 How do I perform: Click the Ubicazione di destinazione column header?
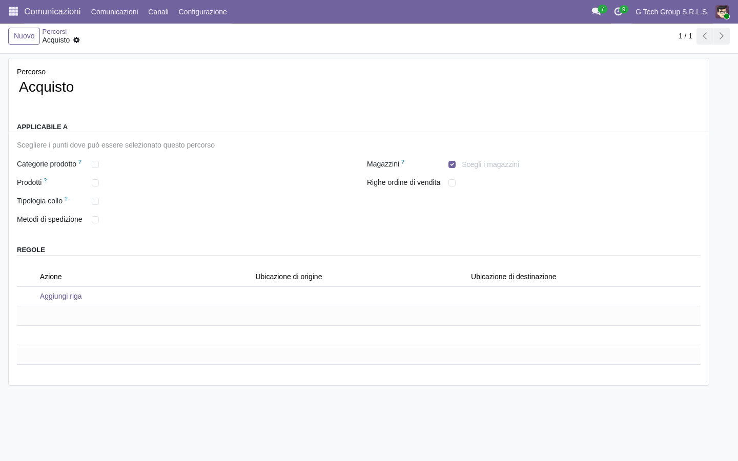(x=514, y=277)
